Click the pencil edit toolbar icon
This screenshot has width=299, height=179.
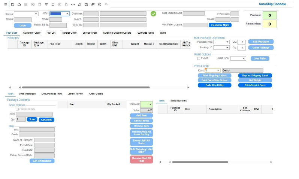point(79,4)
